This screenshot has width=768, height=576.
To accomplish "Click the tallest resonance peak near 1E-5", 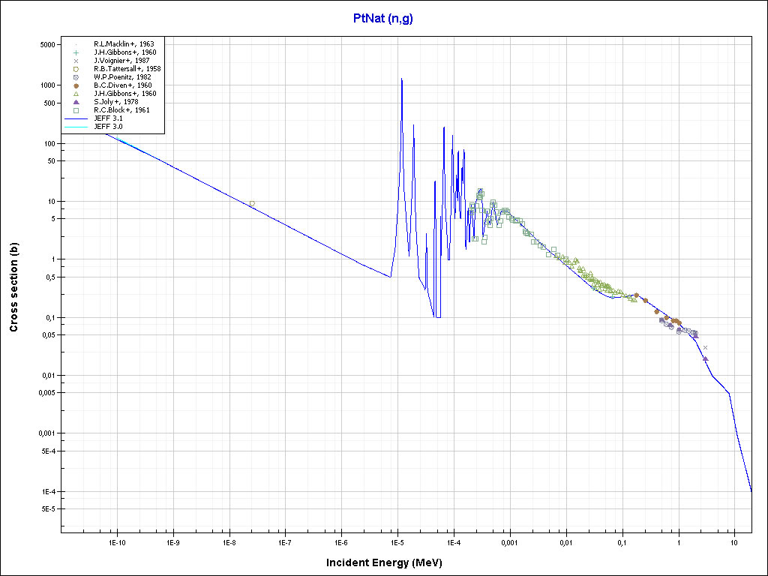I will (402, 79).
